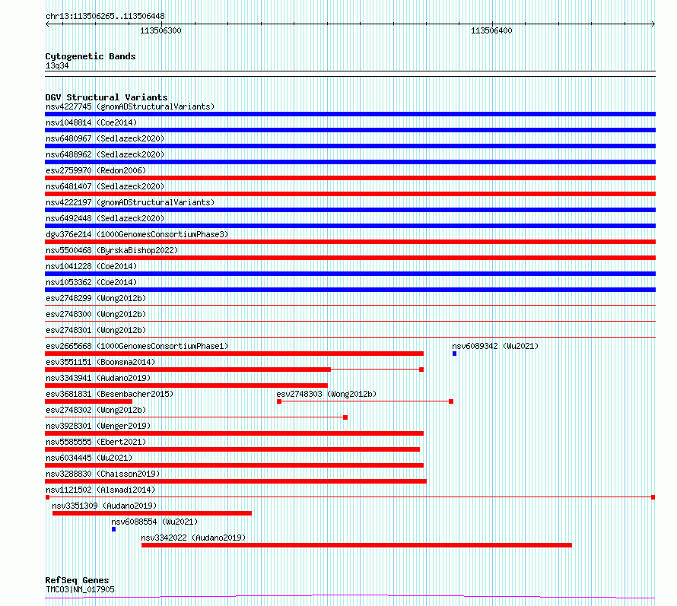
Task: Click the nsv4227745 gnomADStructuralVariants label
Action: click(x=130, y=106)
